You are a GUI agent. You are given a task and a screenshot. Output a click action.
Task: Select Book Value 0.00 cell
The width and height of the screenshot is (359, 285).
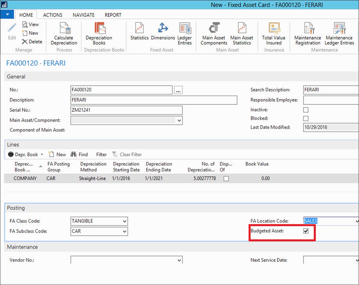265,179
